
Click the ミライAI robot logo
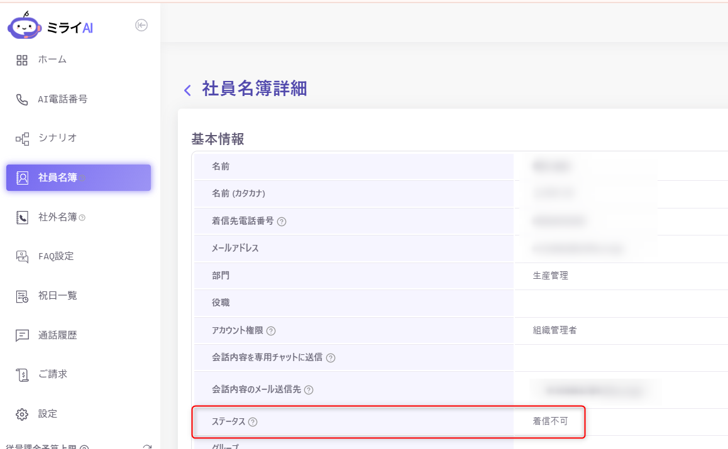pyautogui.click(x=25, y=27)
